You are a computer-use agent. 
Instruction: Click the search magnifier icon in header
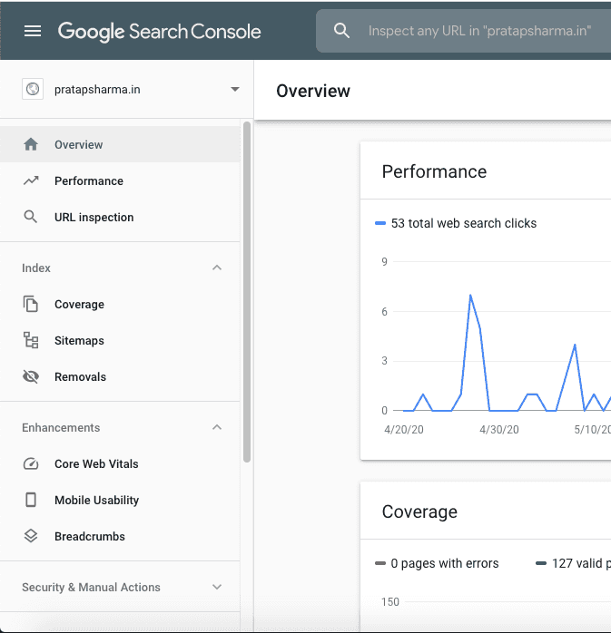click(x=341, y=31)
